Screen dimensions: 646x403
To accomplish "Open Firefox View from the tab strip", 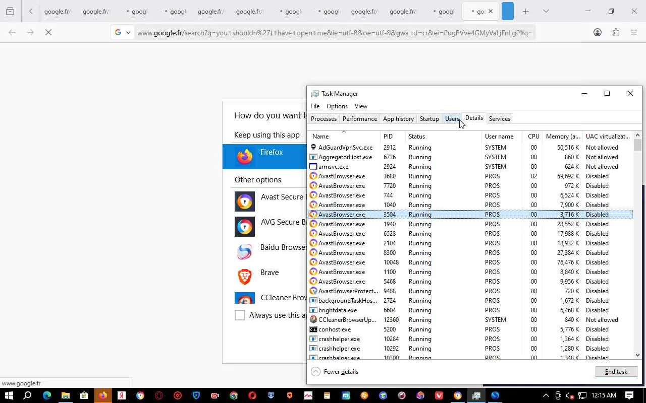I will point(10,11).
